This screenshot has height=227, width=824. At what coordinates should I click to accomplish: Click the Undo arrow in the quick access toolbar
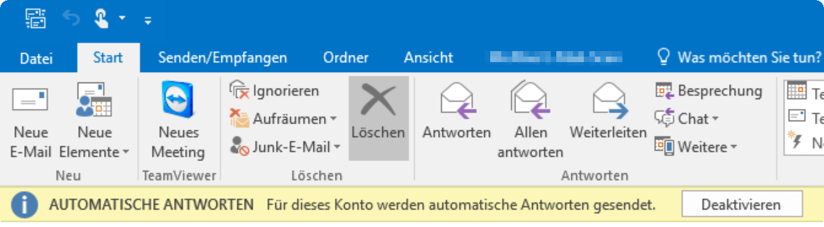coord(71,20)
